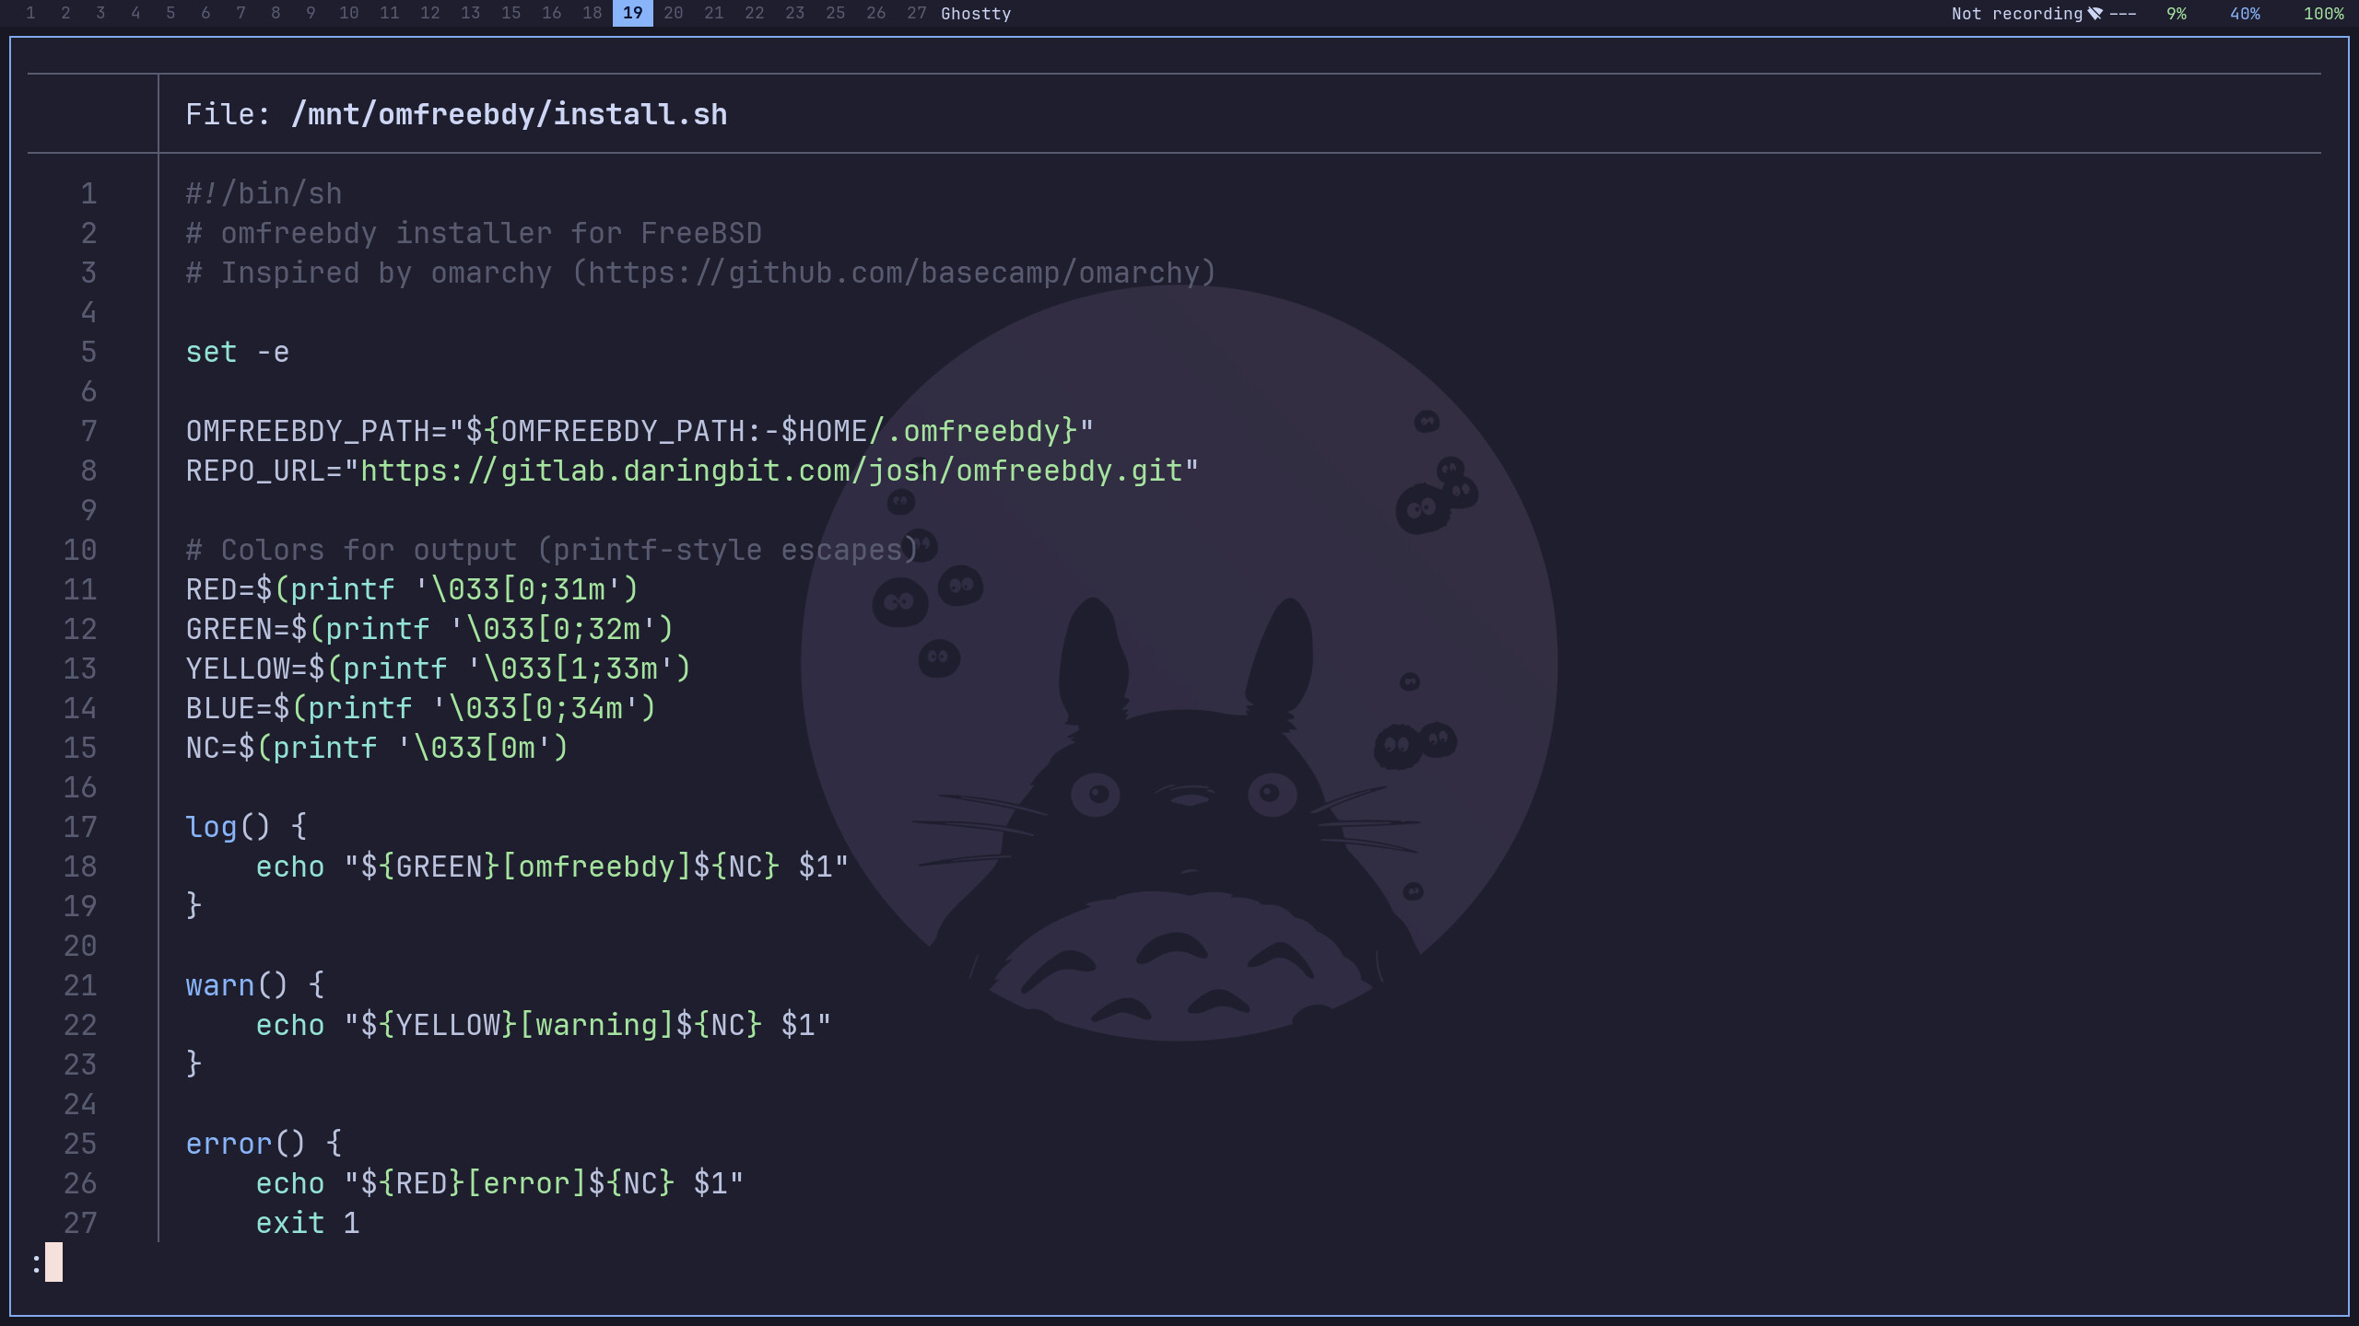Switch to workspace 2
The height and width of the screenshot is (1326, 2359).
(65, 13)
